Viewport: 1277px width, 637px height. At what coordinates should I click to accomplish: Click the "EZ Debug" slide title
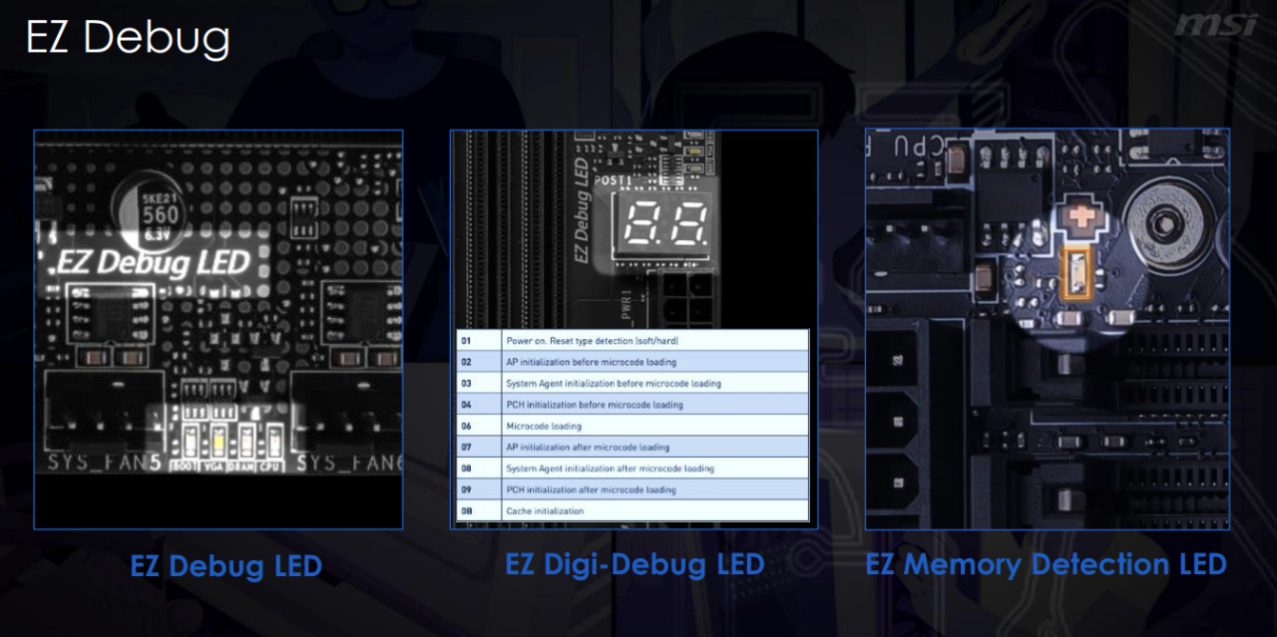pyautogui.click(x=128, y=37)
